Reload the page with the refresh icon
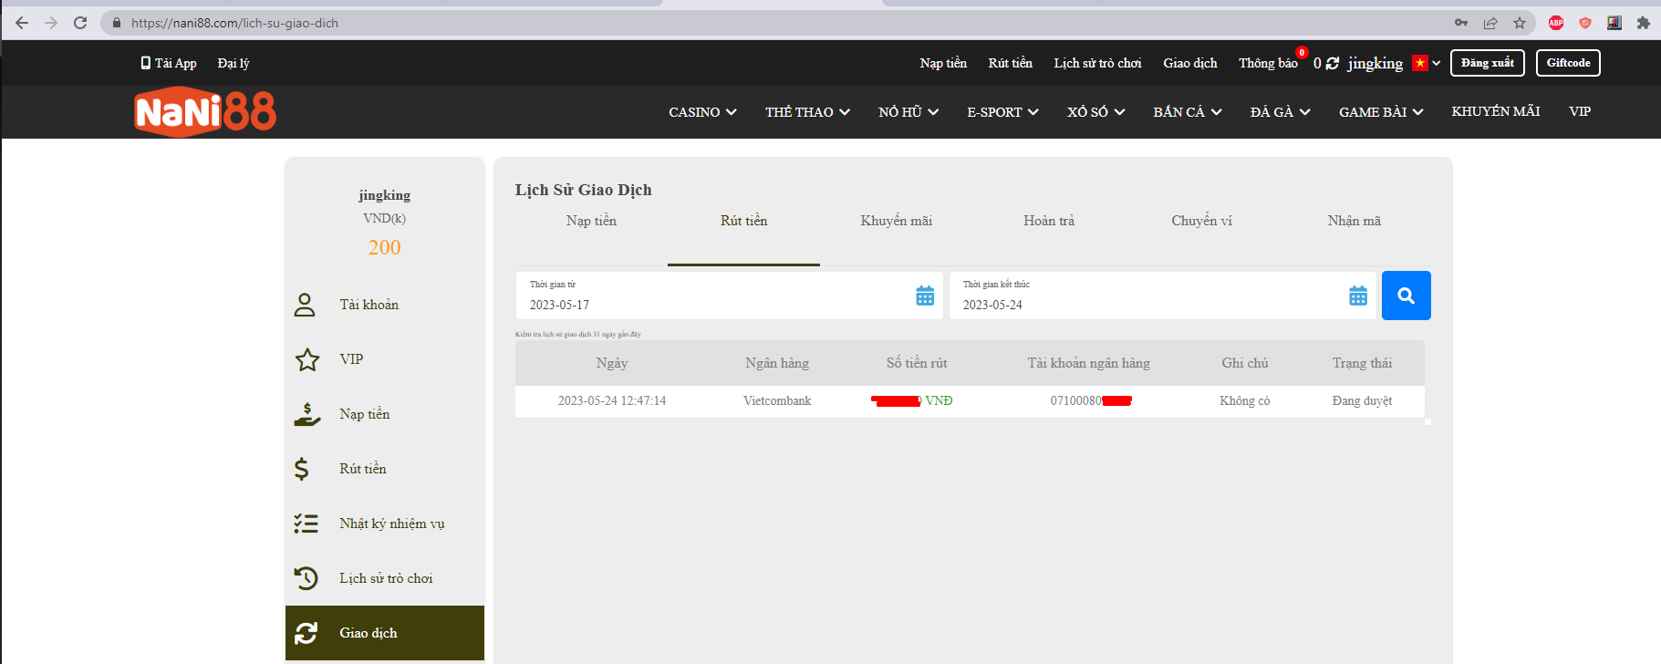Screen dimensions: 1661x664 (x=80, y=23)
